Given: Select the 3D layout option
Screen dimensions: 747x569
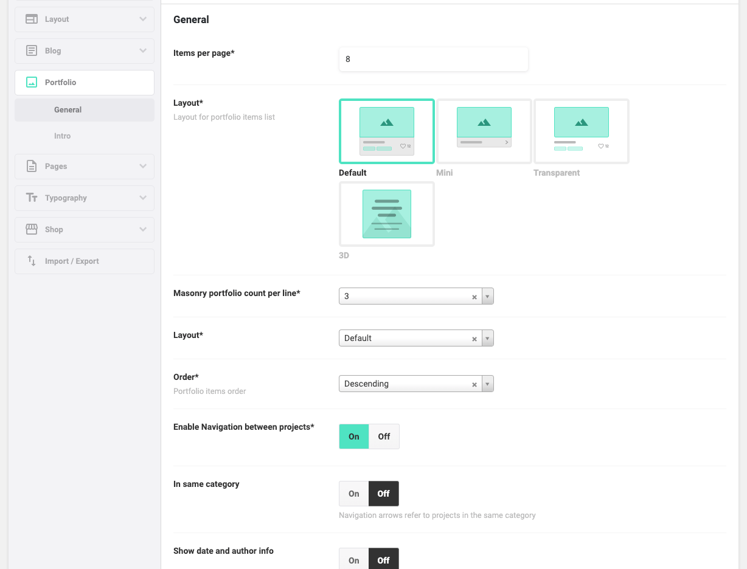Looking at the screenshot, I should 387,214.
